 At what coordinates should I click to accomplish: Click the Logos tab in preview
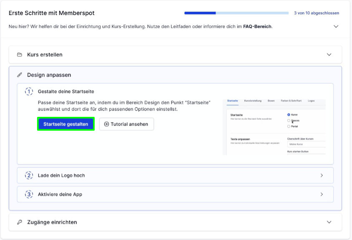coord(311,101)
